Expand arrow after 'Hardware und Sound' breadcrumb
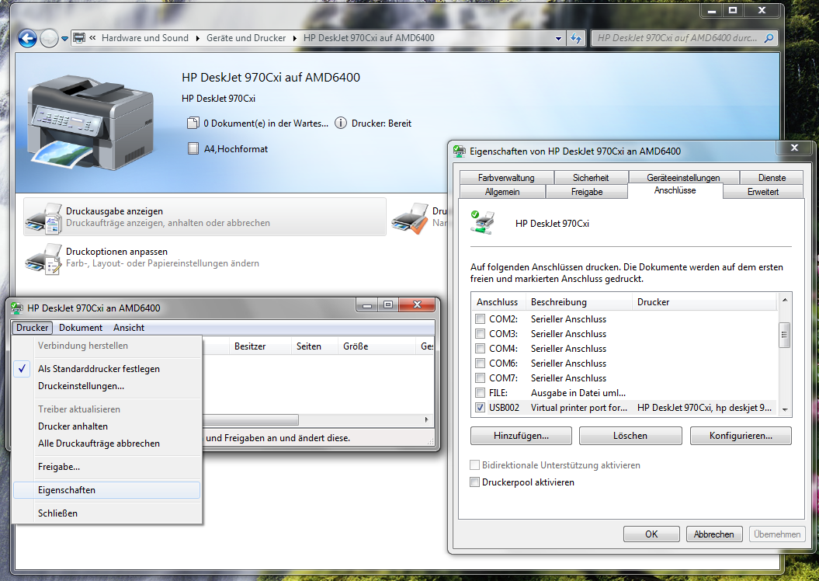 (x=197, y=38)
